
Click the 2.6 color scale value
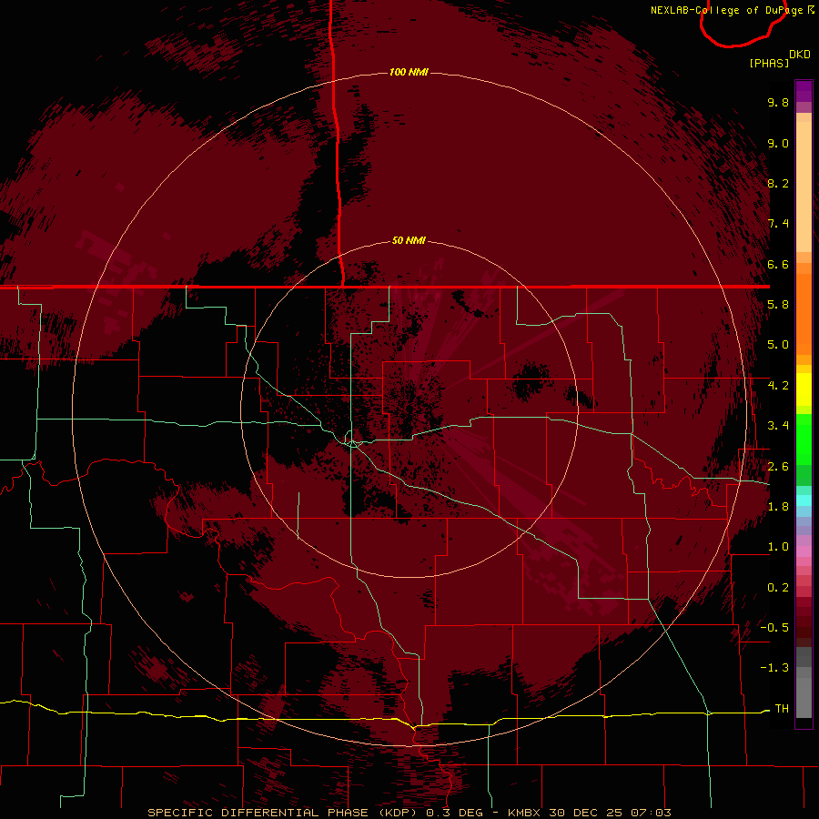(778, 467)
